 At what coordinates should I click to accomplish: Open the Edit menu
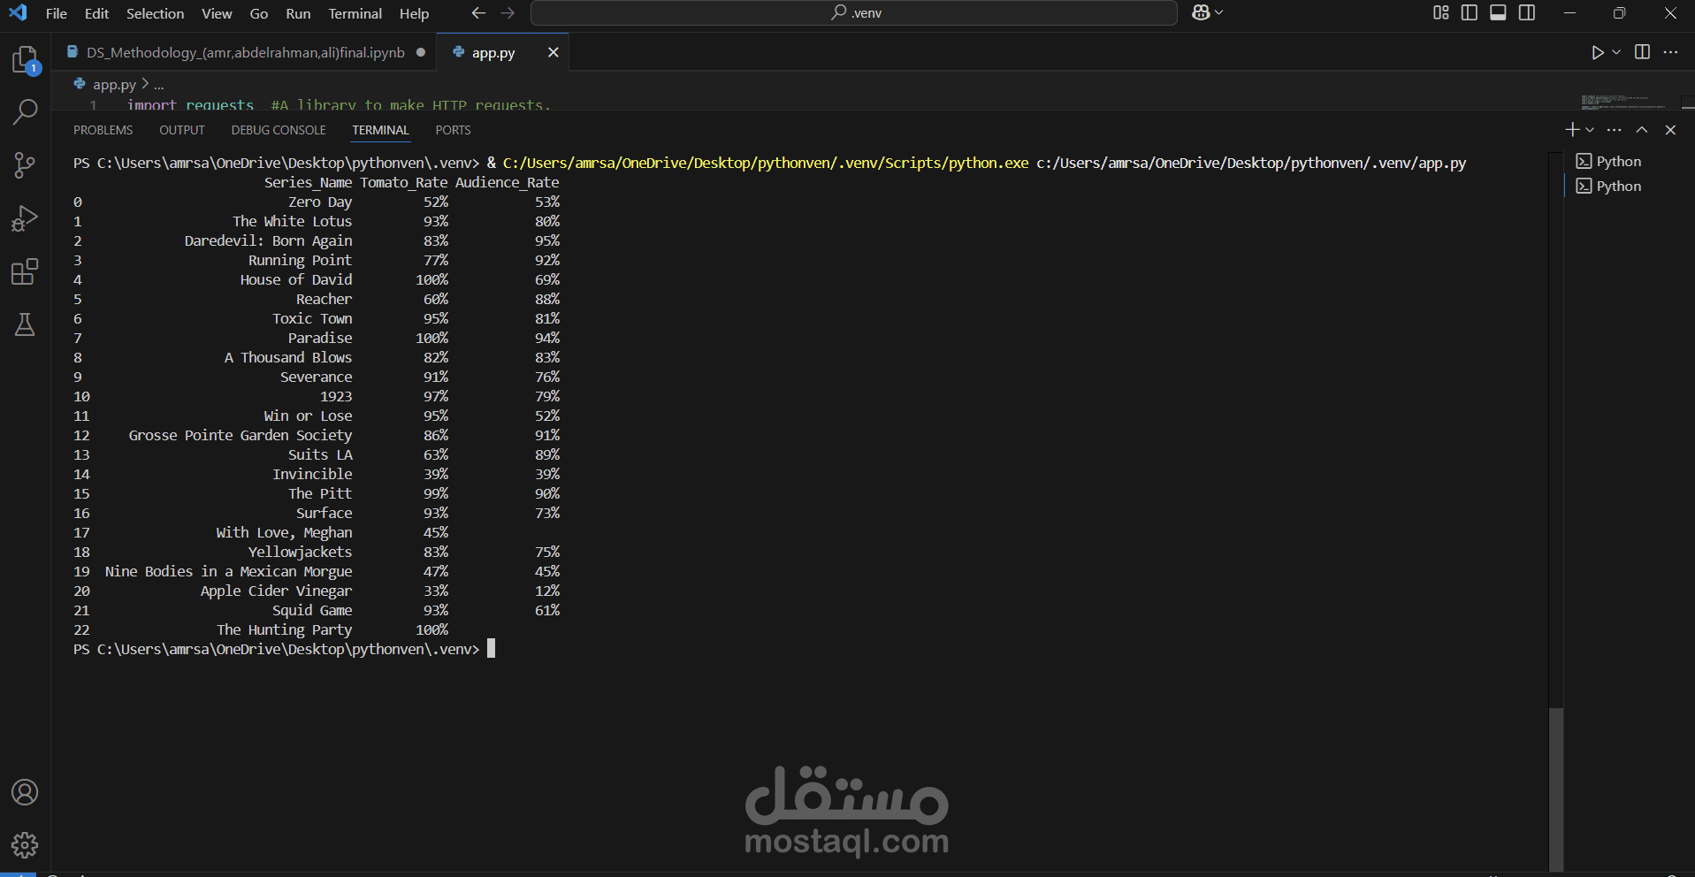pos(96,13)
